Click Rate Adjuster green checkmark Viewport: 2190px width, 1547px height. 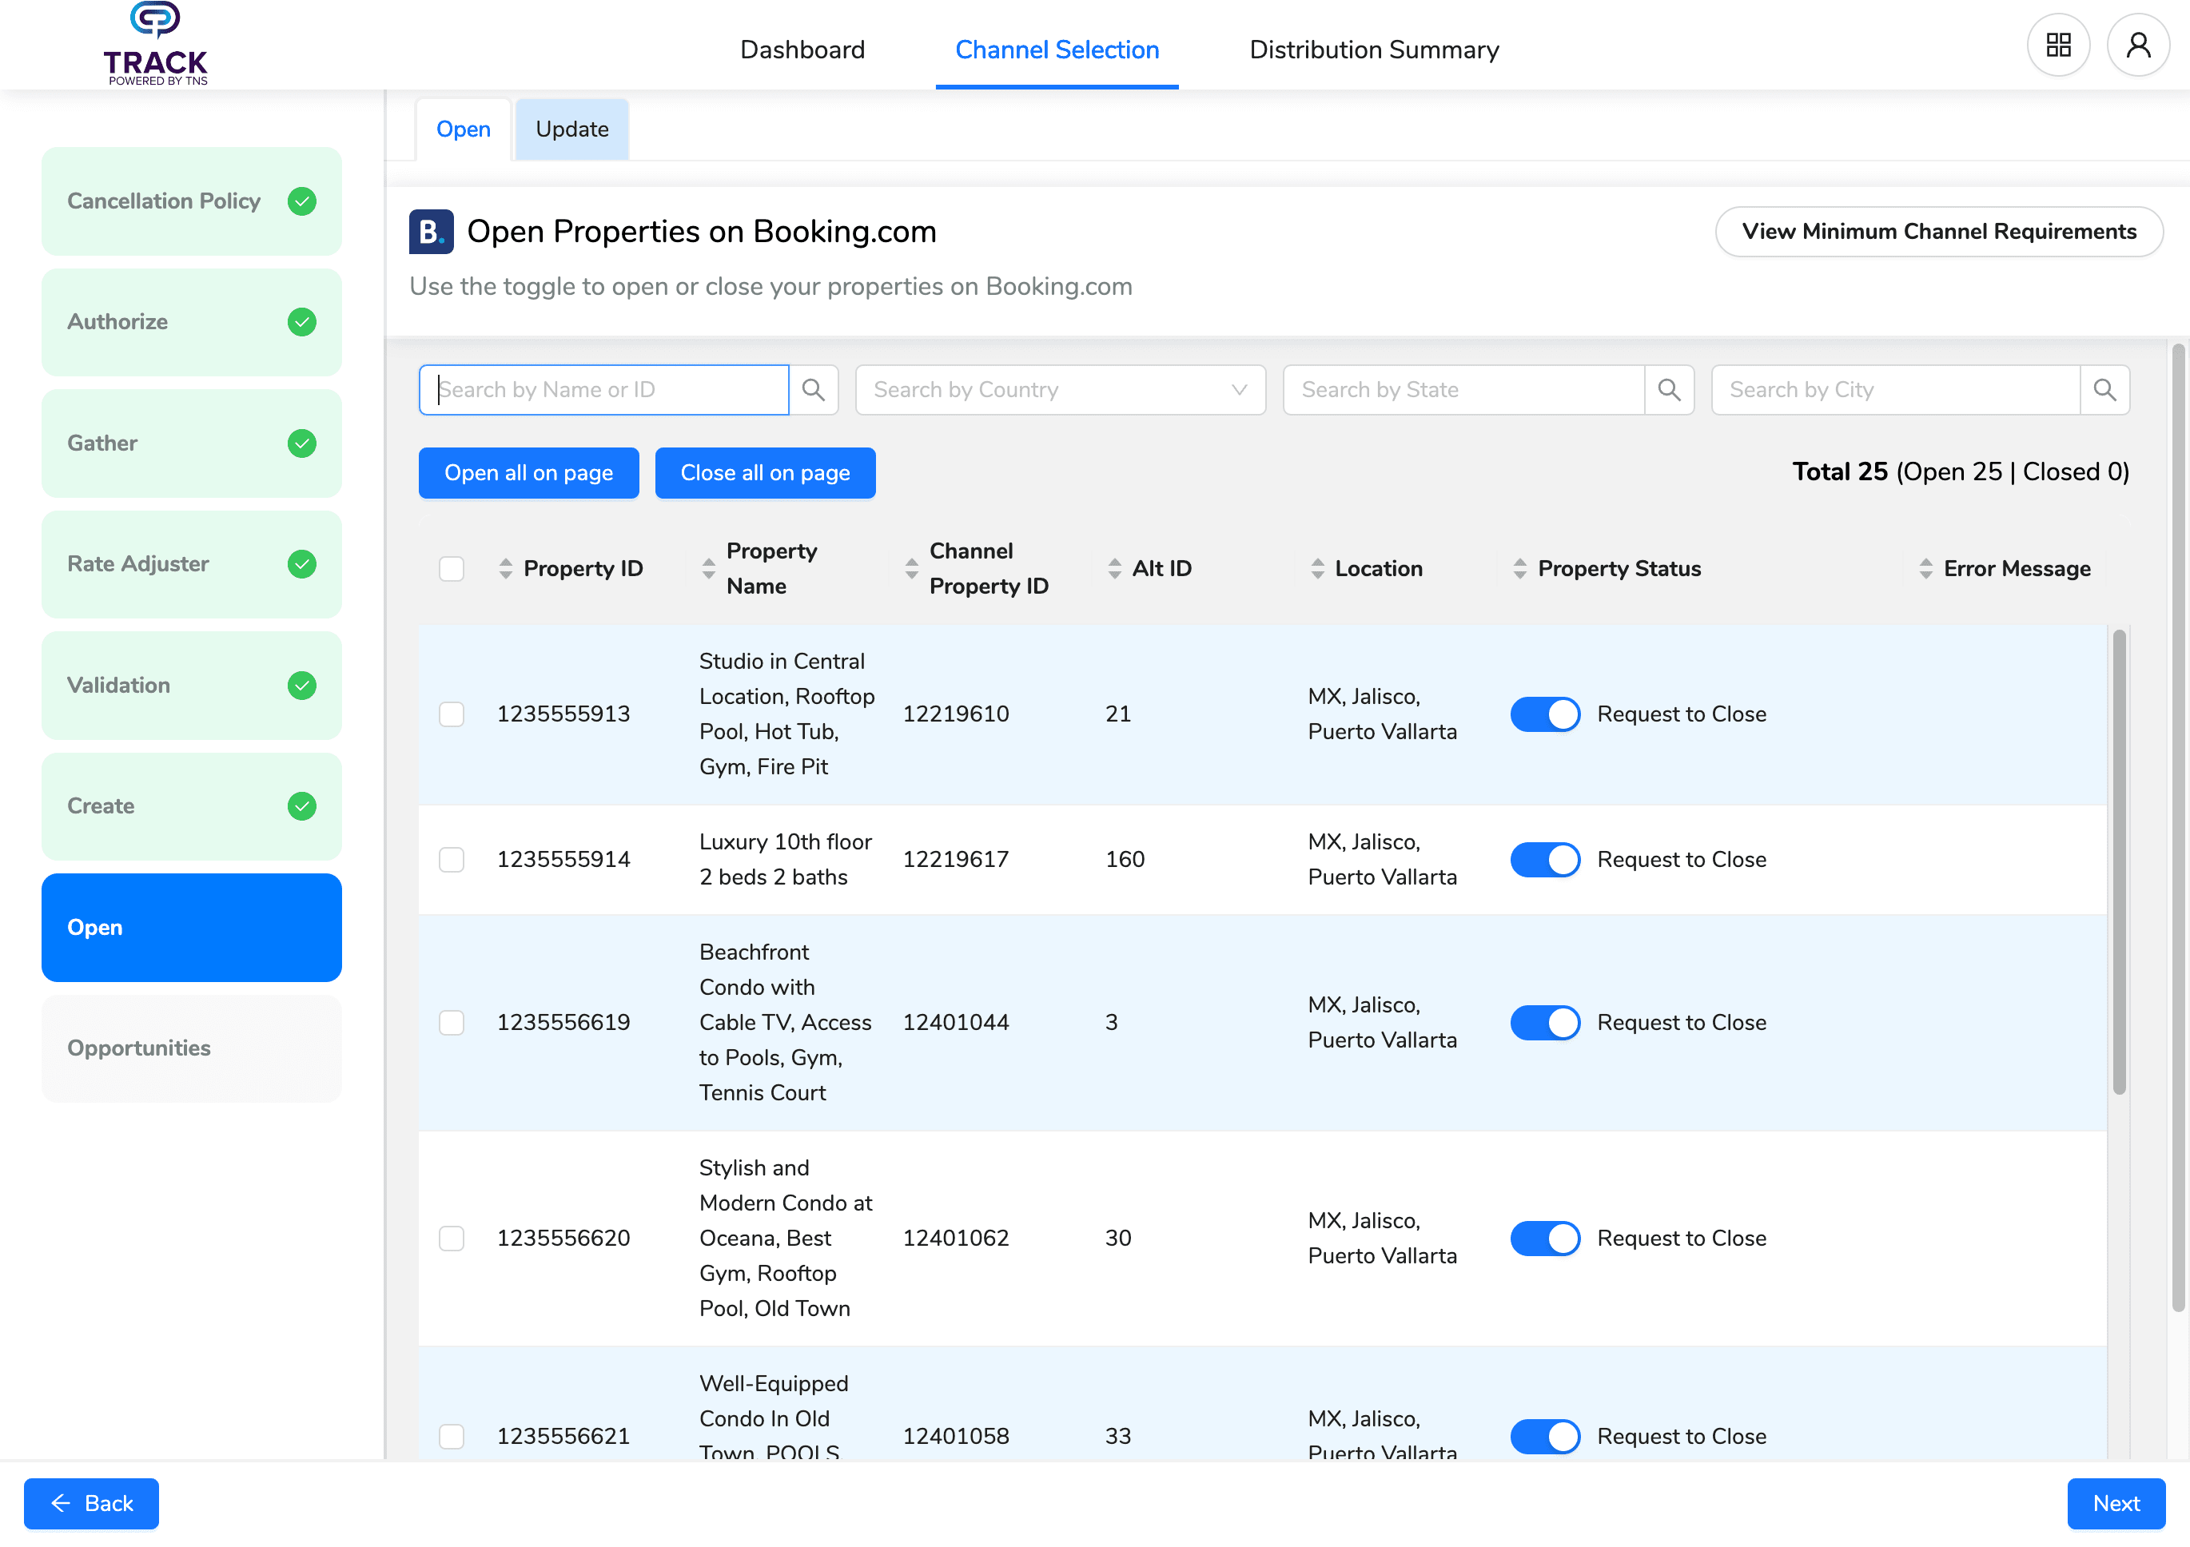[x=302, y=565]
